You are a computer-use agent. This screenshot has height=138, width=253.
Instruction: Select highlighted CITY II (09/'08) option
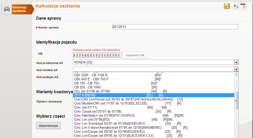click(x=154, y=95)
